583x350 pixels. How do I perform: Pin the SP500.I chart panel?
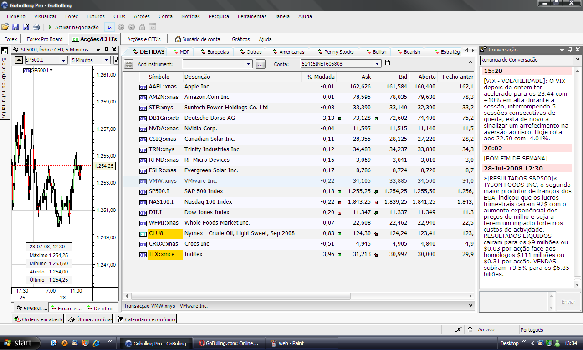point(107,50)
